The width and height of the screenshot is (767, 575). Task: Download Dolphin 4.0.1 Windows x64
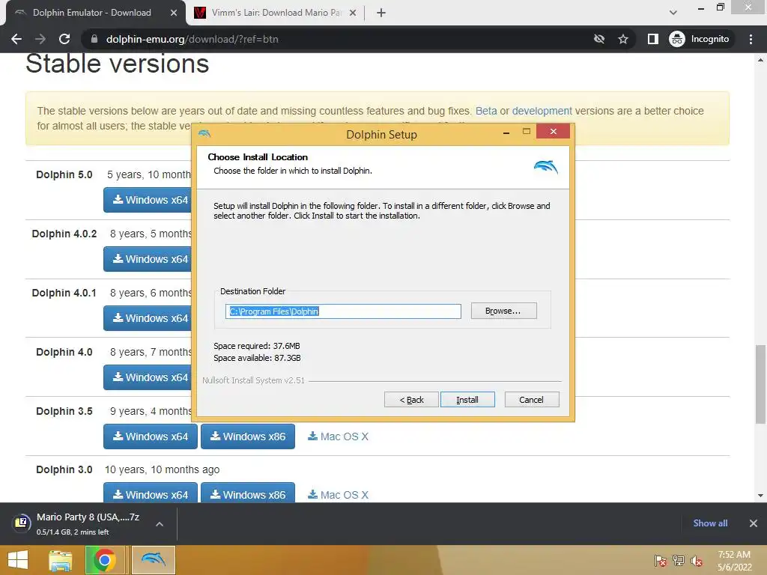pyautogui.click(x=148, y=318)
